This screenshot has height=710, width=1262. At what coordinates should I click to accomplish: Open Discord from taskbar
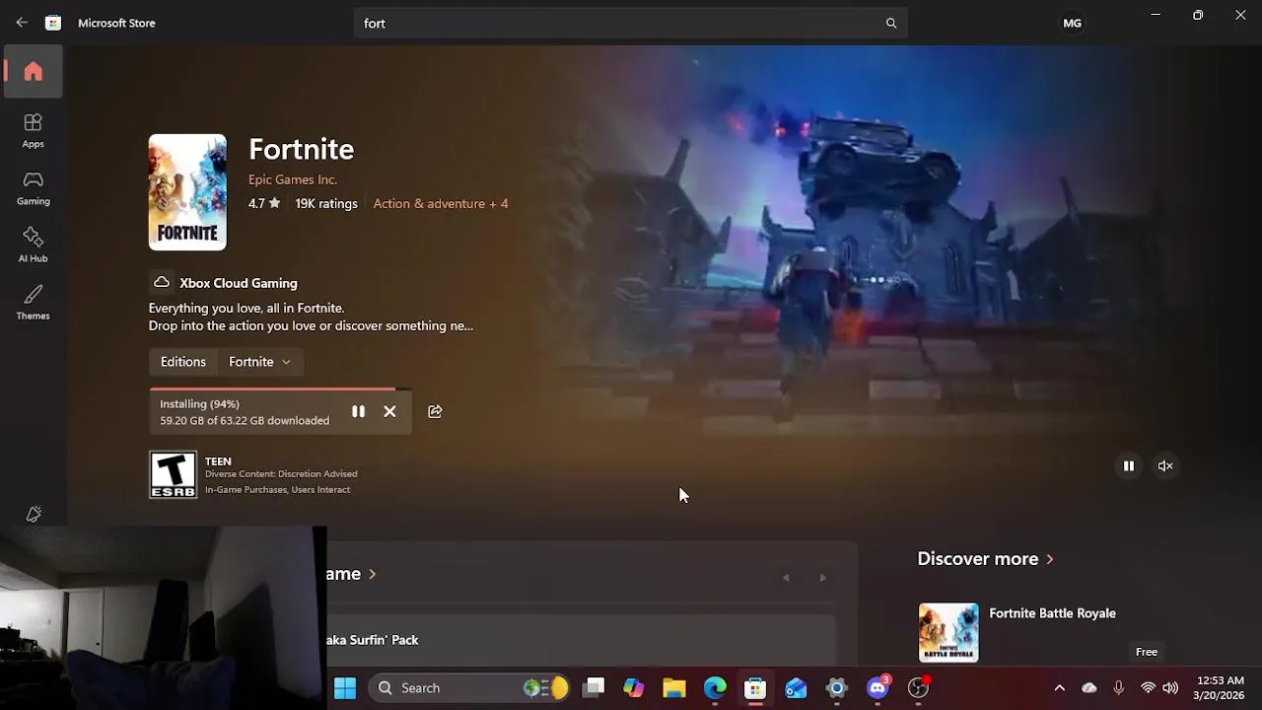[x=877, y=688]
